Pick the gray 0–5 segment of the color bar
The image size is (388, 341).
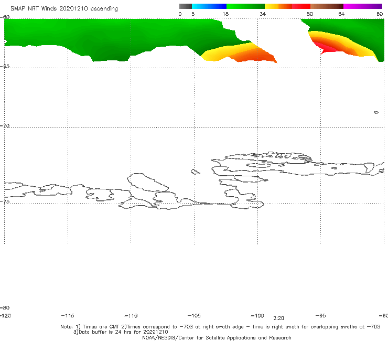(186, 6)
